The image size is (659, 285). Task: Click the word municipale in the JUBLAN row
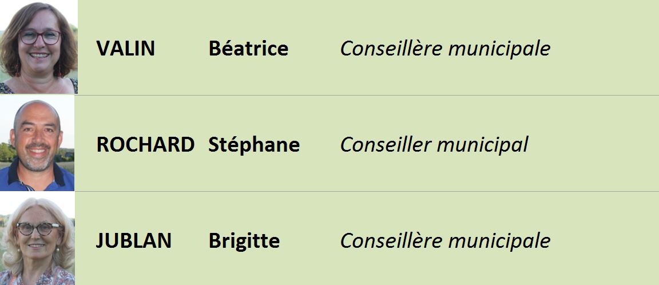[x=499, y=242]
